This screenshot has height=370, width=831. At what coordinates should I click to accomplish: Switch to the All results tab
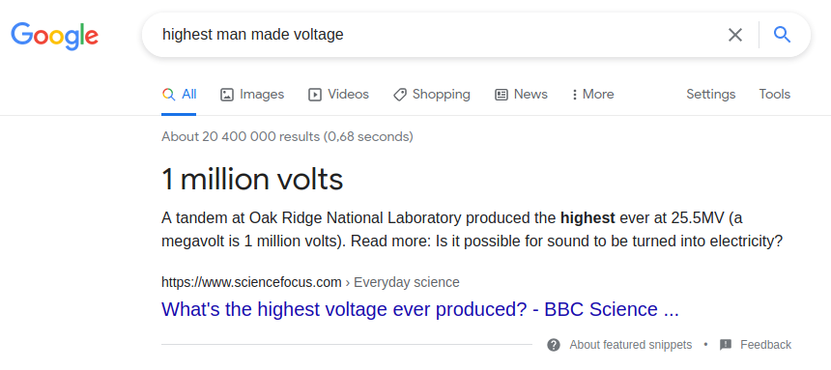(x=179, y=95)
